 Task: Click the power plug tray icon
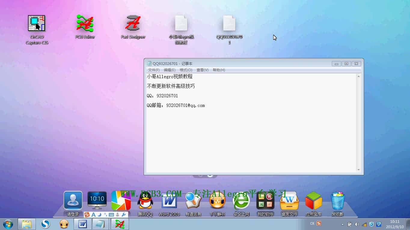[x=350, y=224]
